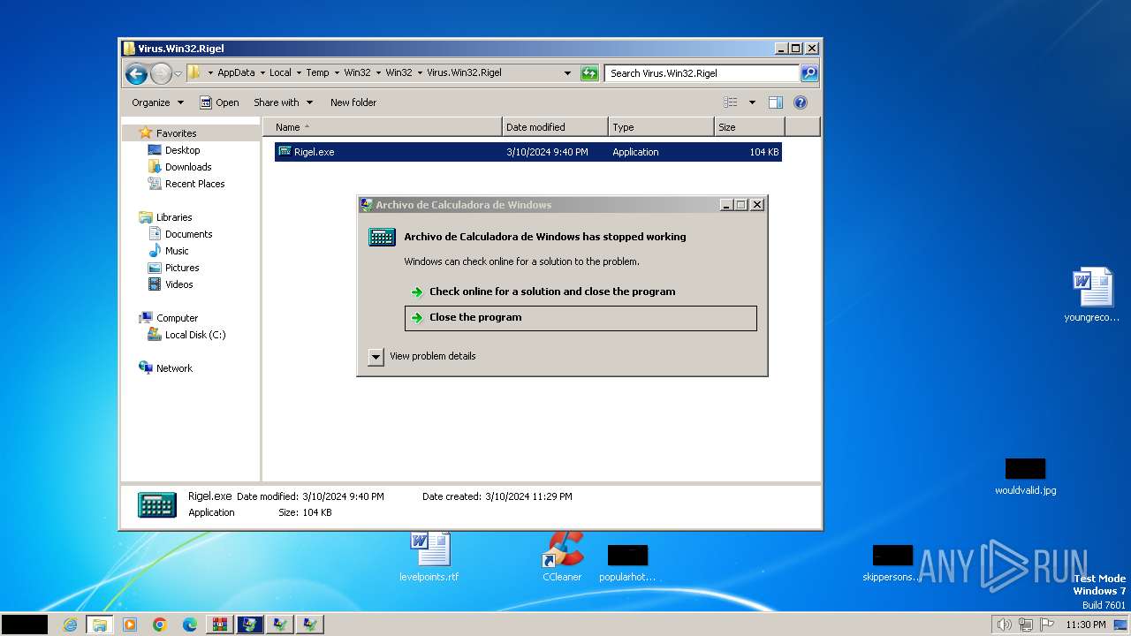Screen dimensions: 1131x636
Task: Open the Documents library
Action: [x=188, y=234]
